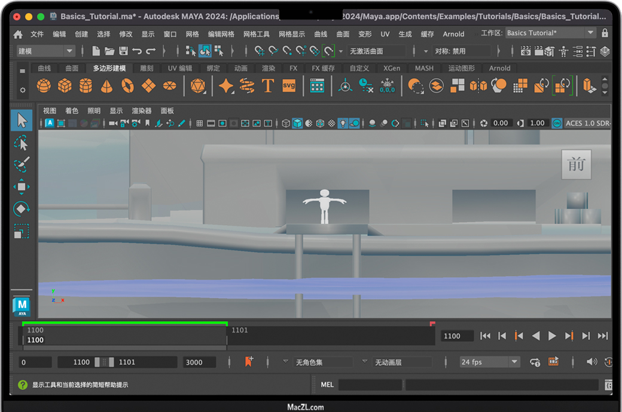Toggle the viewport grid display
The height and width of the screenshot is (412, 622).
coord(200,124)
